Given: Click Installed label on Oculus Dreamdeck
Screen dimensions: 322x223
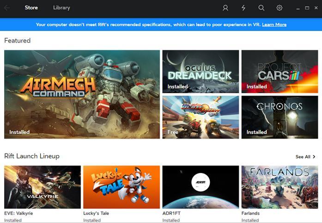Looking at the screenshot, I should [x=178, y=87].
